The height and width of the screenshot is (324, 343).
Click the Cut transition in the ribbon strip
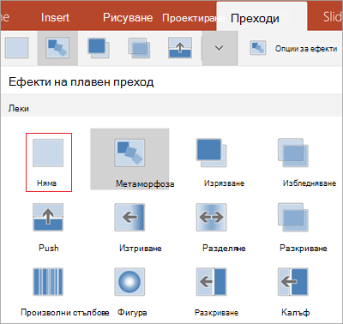[99, 48]
